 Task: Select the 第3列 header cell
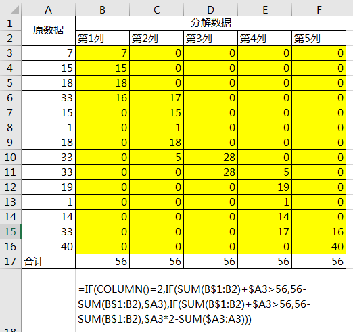210,39
